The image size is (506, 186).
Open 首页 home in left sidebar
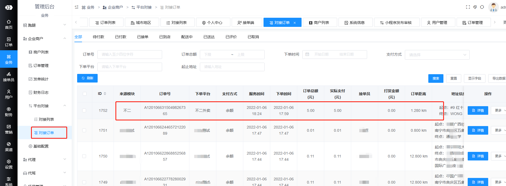9,24
